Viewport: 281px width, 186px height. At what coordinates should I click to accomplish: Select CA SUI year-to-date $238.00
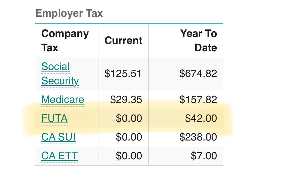pos(198,137)
